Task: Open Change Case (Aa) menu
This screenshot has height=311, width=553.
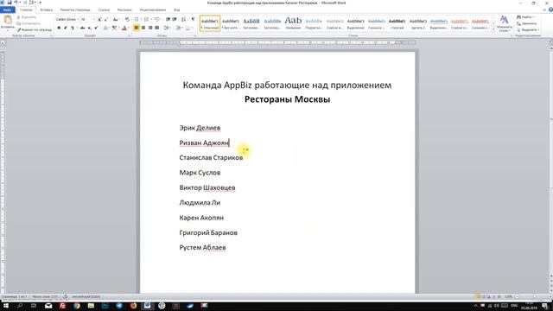Action: pyautogui.click(x=116, y=19)
